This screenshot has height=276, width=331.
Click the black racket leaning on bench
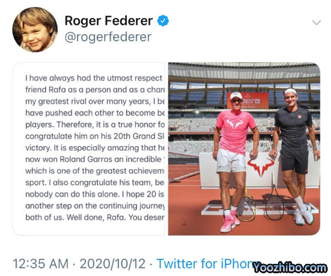(x=274, y=205)
